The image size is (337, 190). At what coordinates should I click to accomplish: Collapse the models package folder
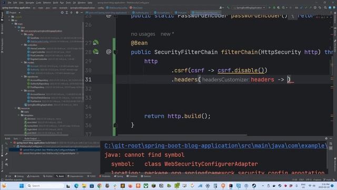[22, 62]
